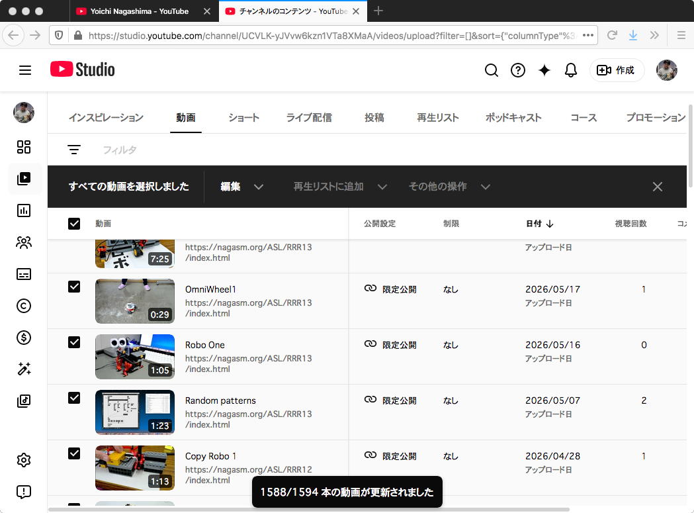Image resolution: width=694 pixels, height=513 pixels.
Task: Click the Ask Studio sparkle icon
Action: pos(544,70)
